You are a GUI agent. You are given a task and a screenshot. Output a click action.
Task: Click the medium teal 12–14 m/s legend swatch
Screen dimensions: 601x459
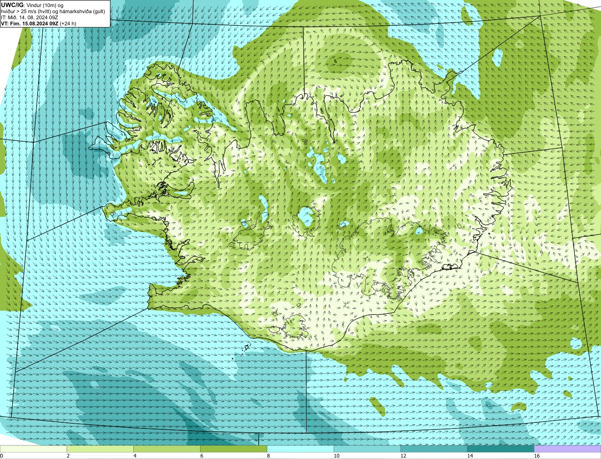tap(434, 449)
